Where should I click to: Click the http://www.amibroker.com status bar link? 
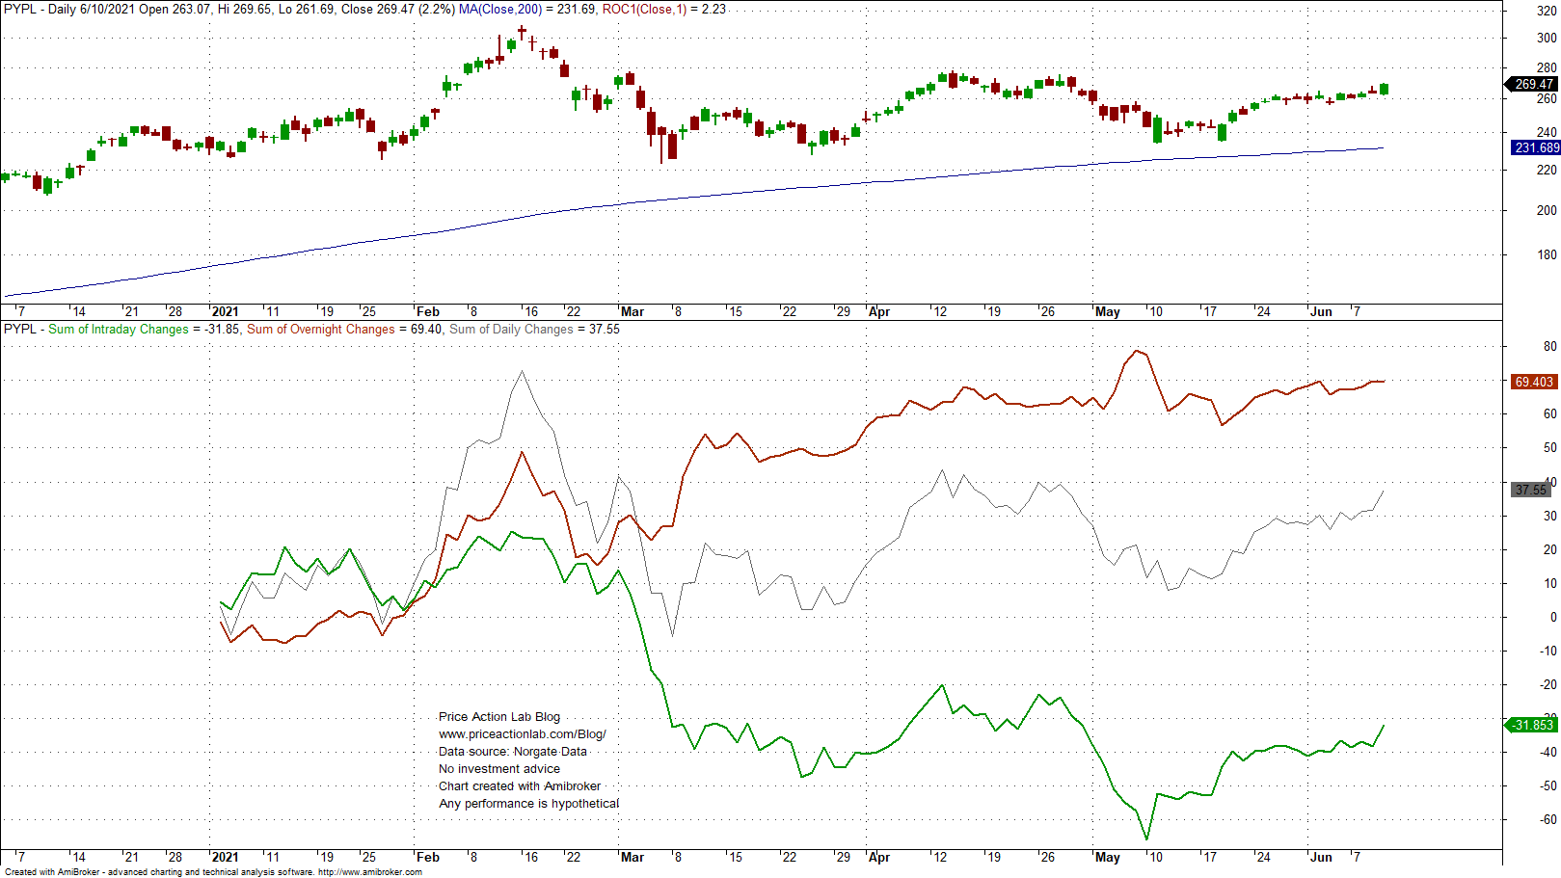click(371, 872)
